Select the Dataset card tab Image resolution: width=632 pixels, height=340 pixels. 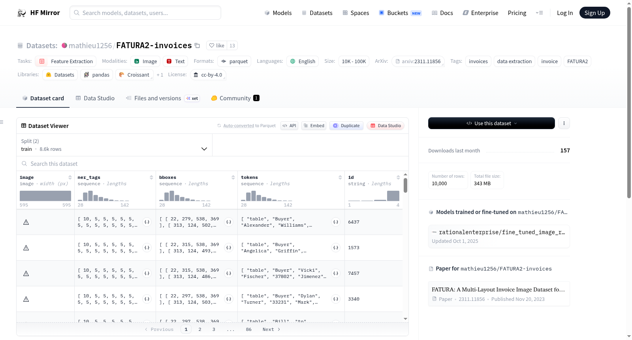coord(43,98)
